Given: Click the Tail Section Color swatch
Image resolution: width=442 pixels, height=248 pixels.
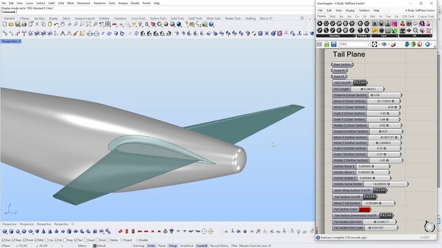Looking at the screenshot, I should [365, 209].
